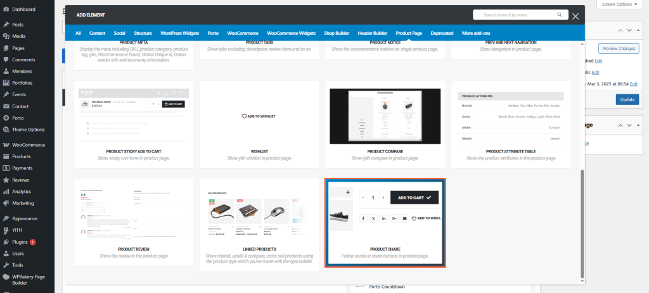This screenshot has height=293, width=649.
Task: Click the WooCommerce icon in the admin sidebar
Action: click(x=6, y=145)
